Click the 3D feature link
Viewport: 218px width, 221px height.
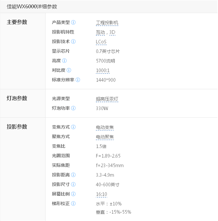click(x=112, y=32)
